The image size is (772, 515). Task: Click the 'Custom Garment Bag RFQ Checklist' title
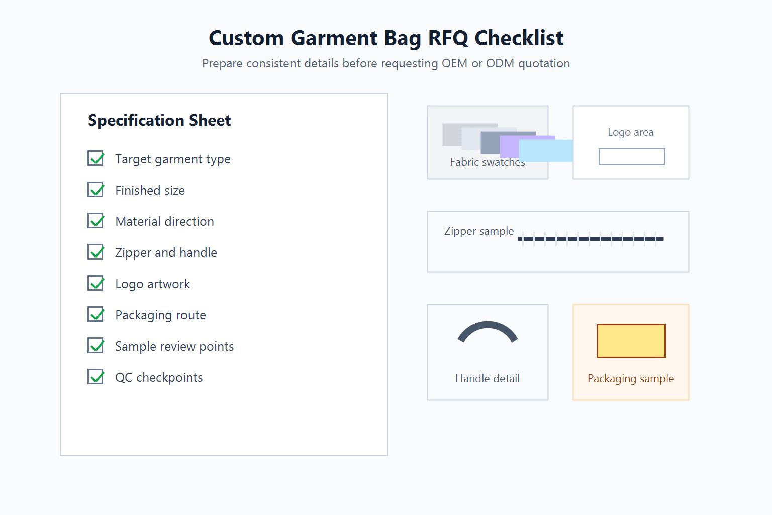pos(386,38)
